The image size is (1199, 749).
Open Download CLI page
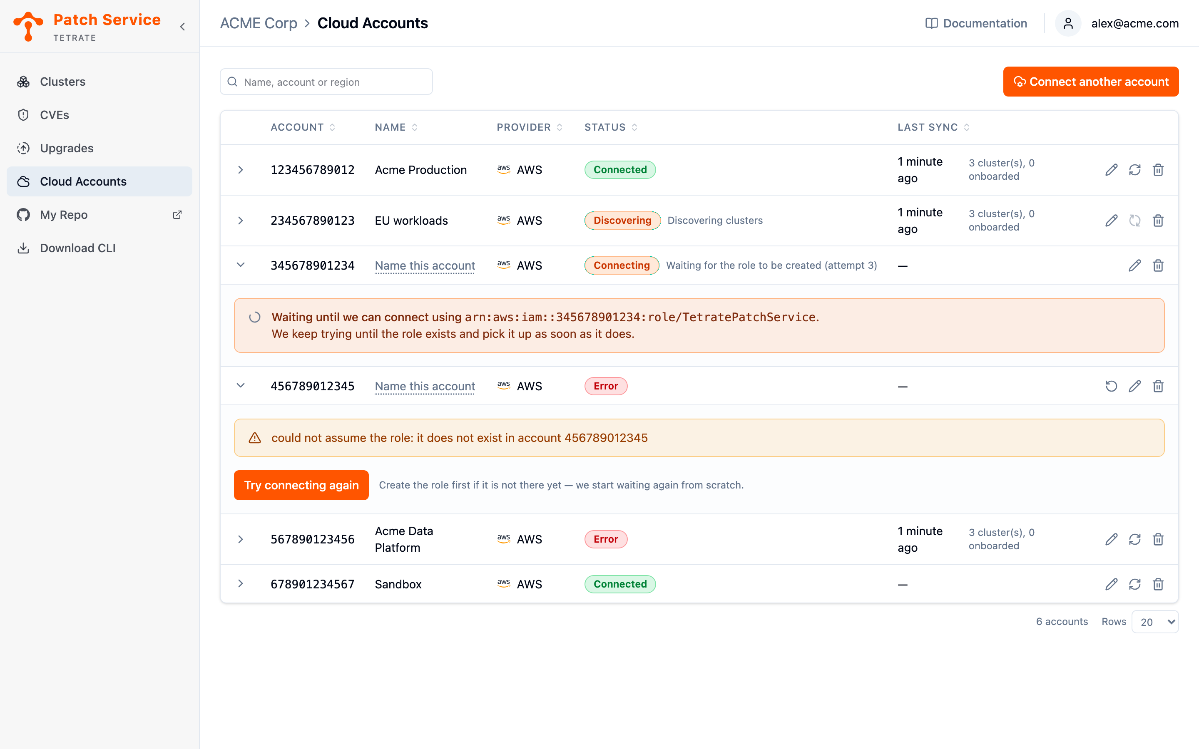click(x=99, y=248)
